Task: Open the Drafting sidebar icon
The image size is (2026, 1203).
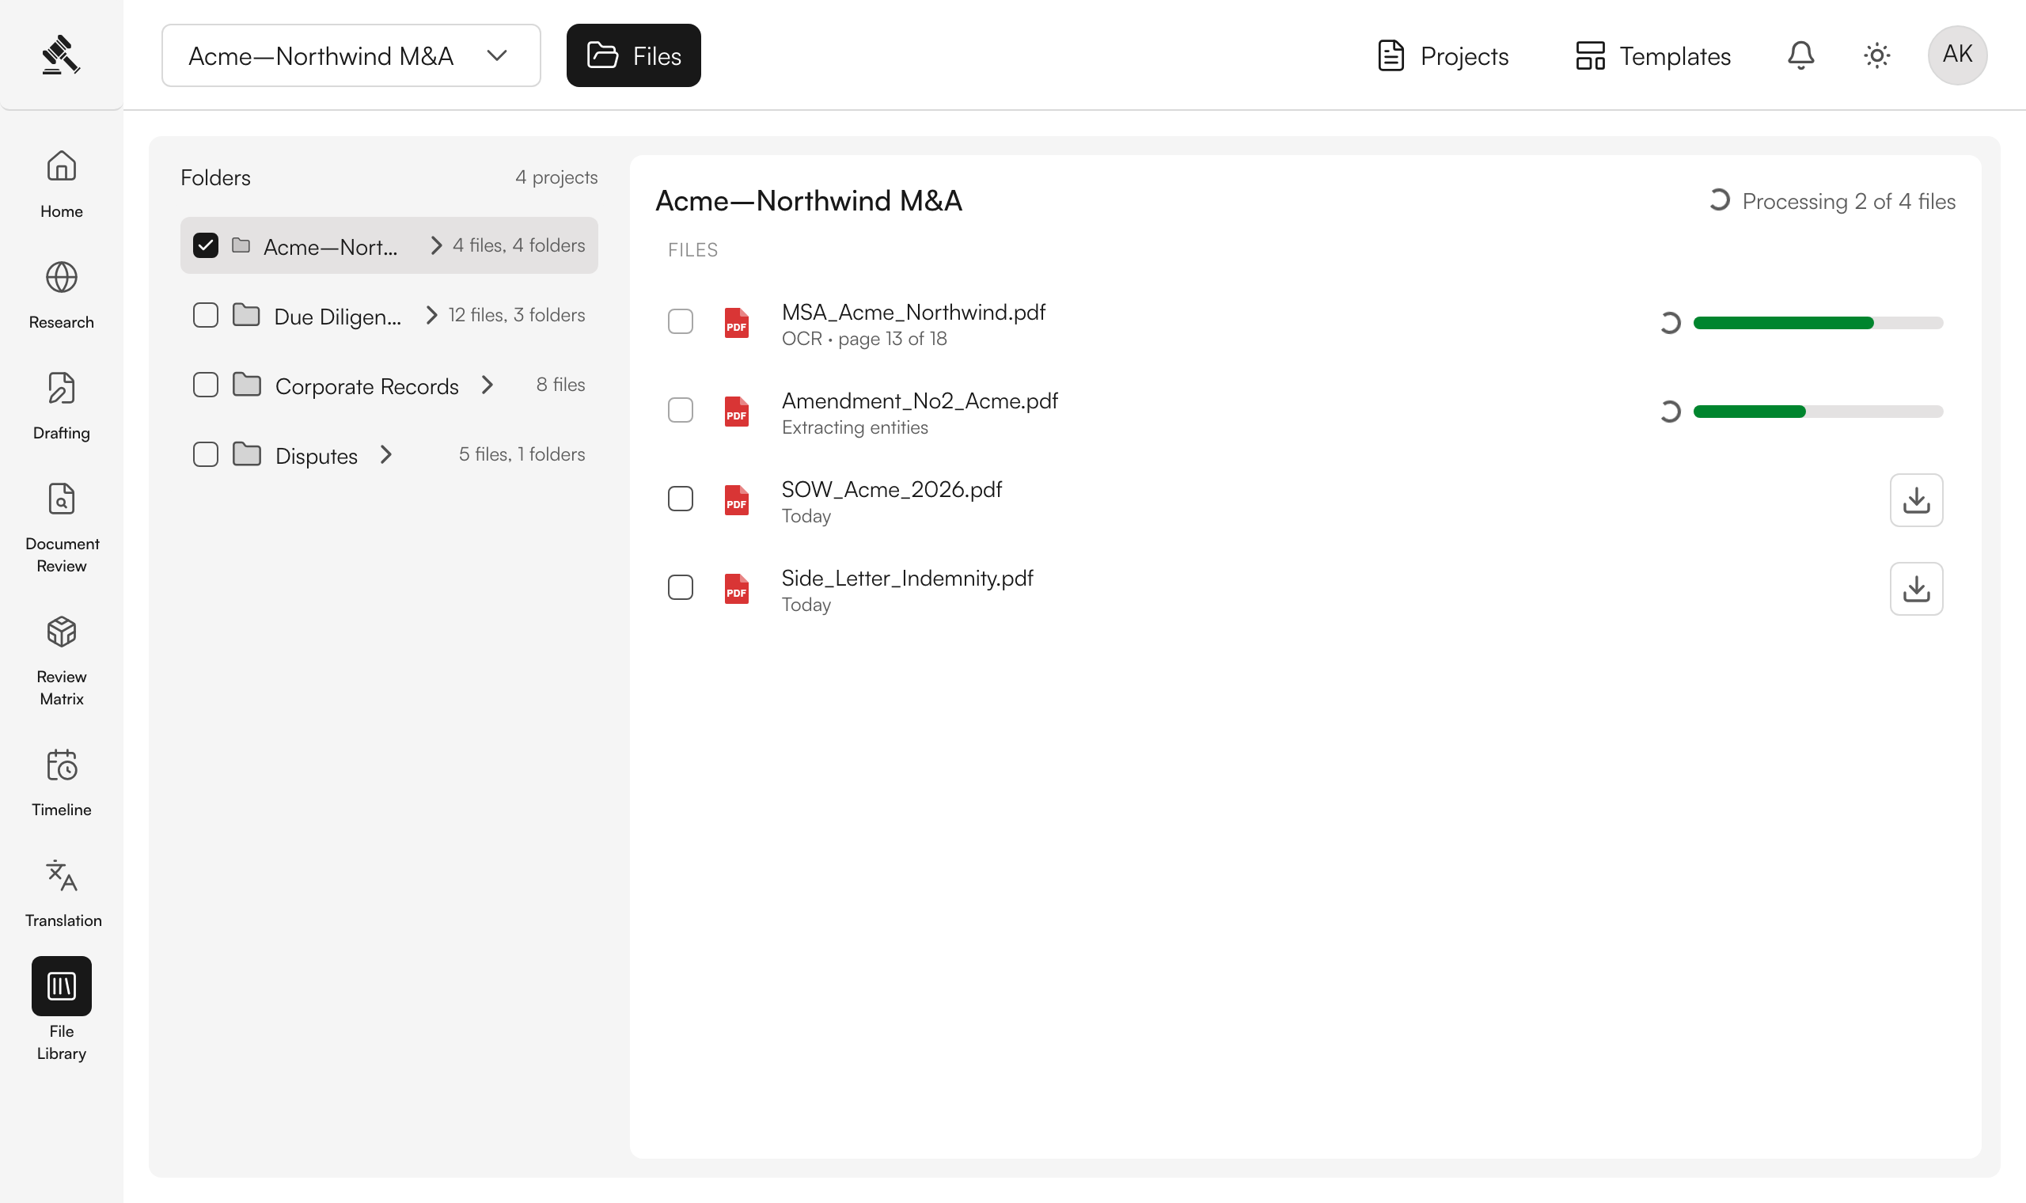Action: pyautogui.click(x=62, y=389)
